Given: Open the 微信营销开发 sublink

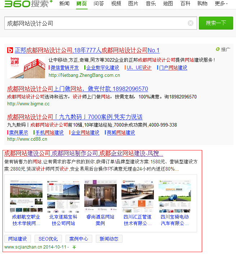Looking at the screenshot, I should (64, 67).
